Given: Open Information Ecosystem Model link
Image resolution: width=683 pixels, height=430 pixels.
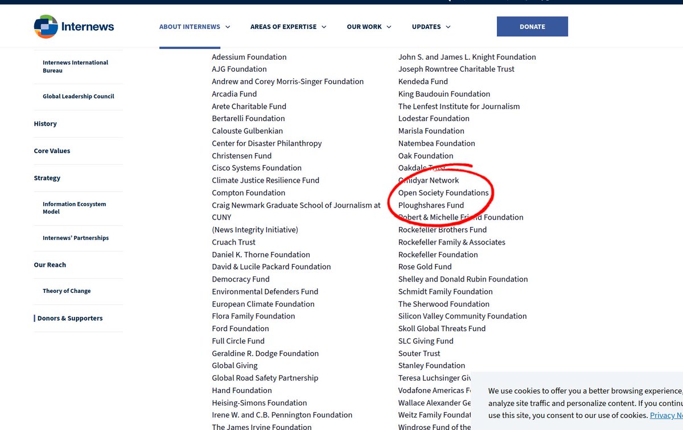Looking at the screenshot, I should pos(75,208).
